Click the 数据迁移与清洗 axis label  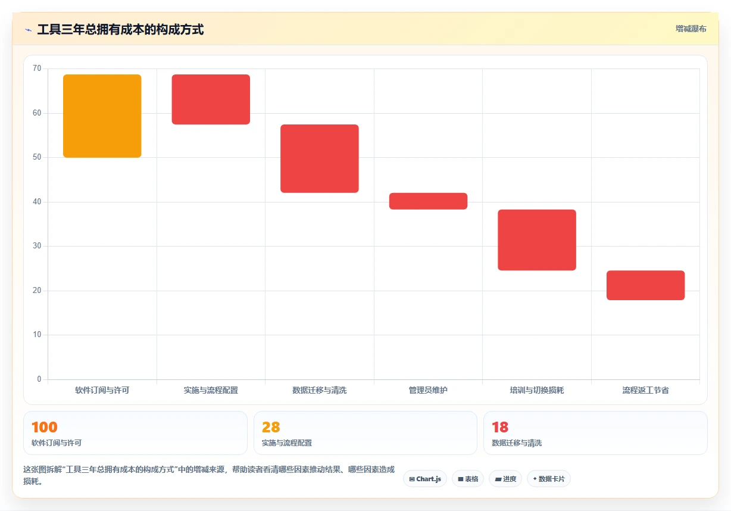[x=320, y=391]
